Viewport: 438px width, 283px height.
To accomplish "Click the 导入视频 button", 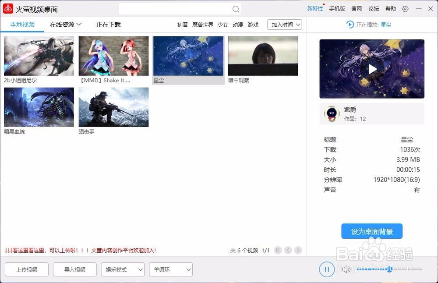I will (74, 269).
